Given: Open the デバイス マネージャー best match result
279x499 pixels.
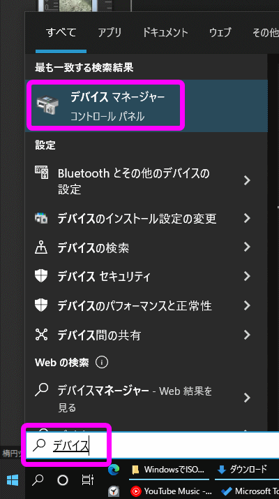Looking at the screenshot, I should click(146, 106).
